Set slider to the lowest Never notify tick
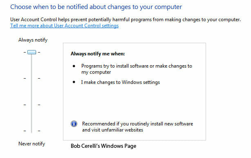251x158 pixels. click(32, 131)
